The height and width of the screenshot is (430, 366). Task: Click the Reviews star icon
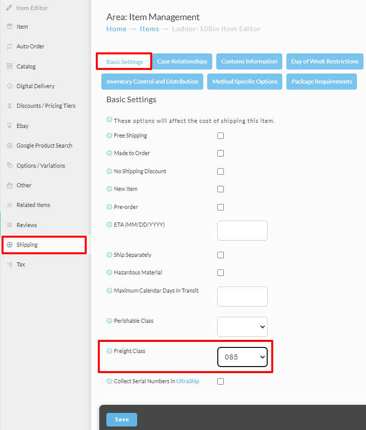[x=10, y=225]
